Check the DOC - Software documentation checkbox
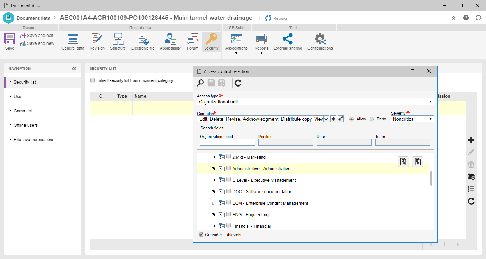 point(229,191)
